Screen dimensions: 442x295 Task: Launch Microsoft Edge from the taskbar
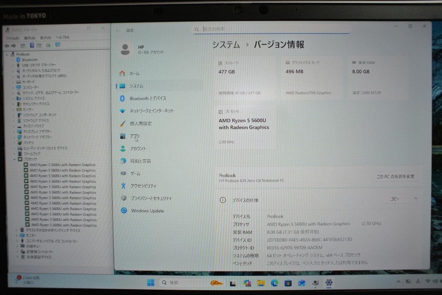(274, 282)
